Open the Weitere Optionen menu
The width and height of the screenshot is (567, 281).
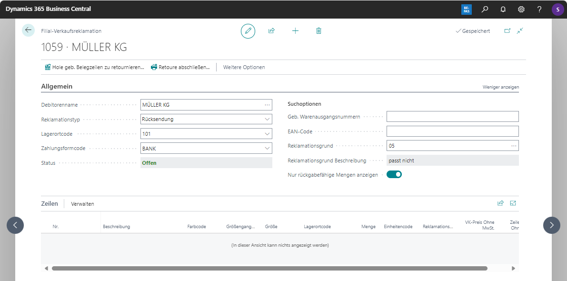(x=244, y=67)
